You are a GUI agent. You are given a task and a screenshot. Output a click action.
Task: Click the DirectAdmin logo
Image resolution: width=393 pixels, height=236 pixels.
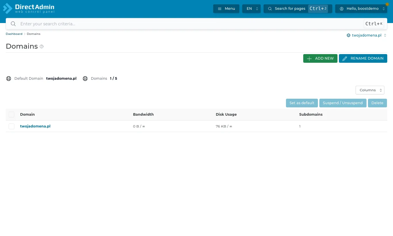coord(28,8)
